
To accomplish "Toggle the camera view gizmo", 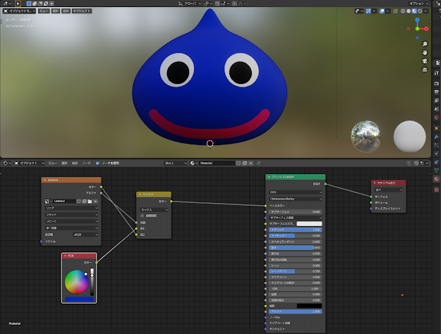I will click(x=425, y=61).
